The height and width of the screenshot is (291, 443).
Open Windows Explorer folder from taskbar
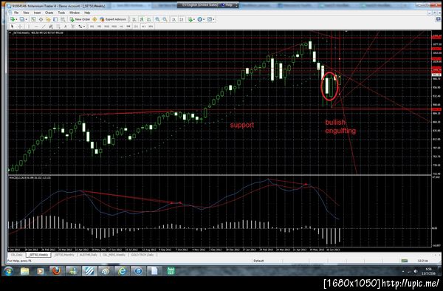[x=24, y=271]
